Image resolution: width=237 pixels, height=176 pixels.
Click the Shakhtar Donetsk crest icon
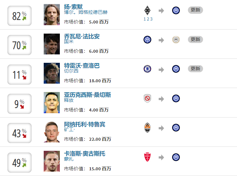(147, 128)
